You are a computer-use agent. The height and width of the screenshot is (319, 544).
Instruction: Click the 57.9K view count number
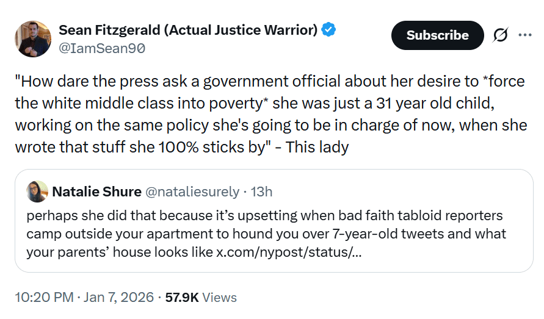pos(182,298)
